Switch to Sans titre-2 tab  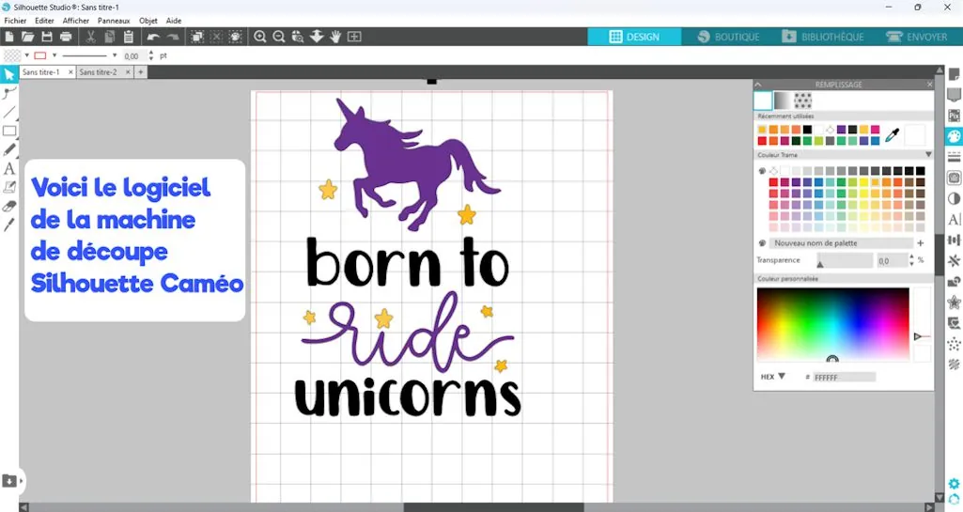pos(99,71)
